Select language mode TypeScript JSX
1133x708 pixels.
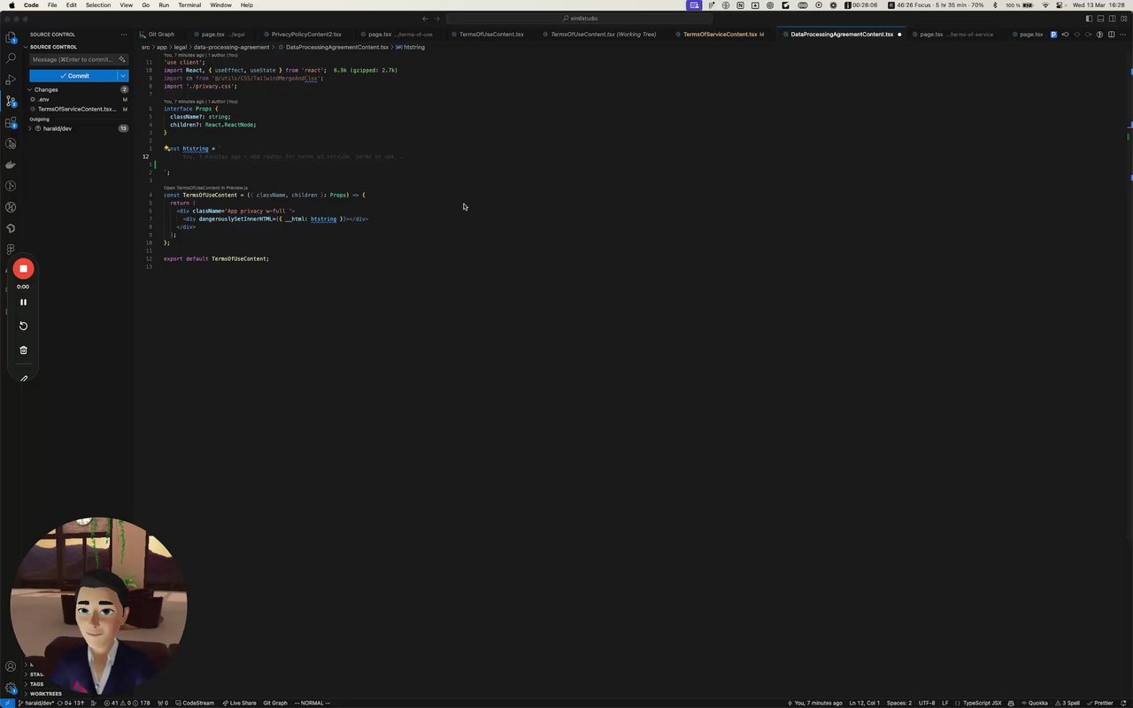(x=983, y=703)
